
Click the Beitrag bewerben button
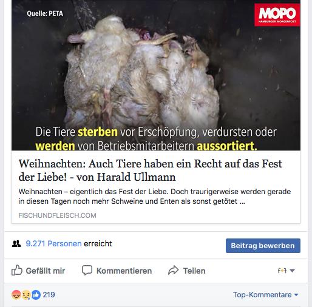click(x=263, y=246)
